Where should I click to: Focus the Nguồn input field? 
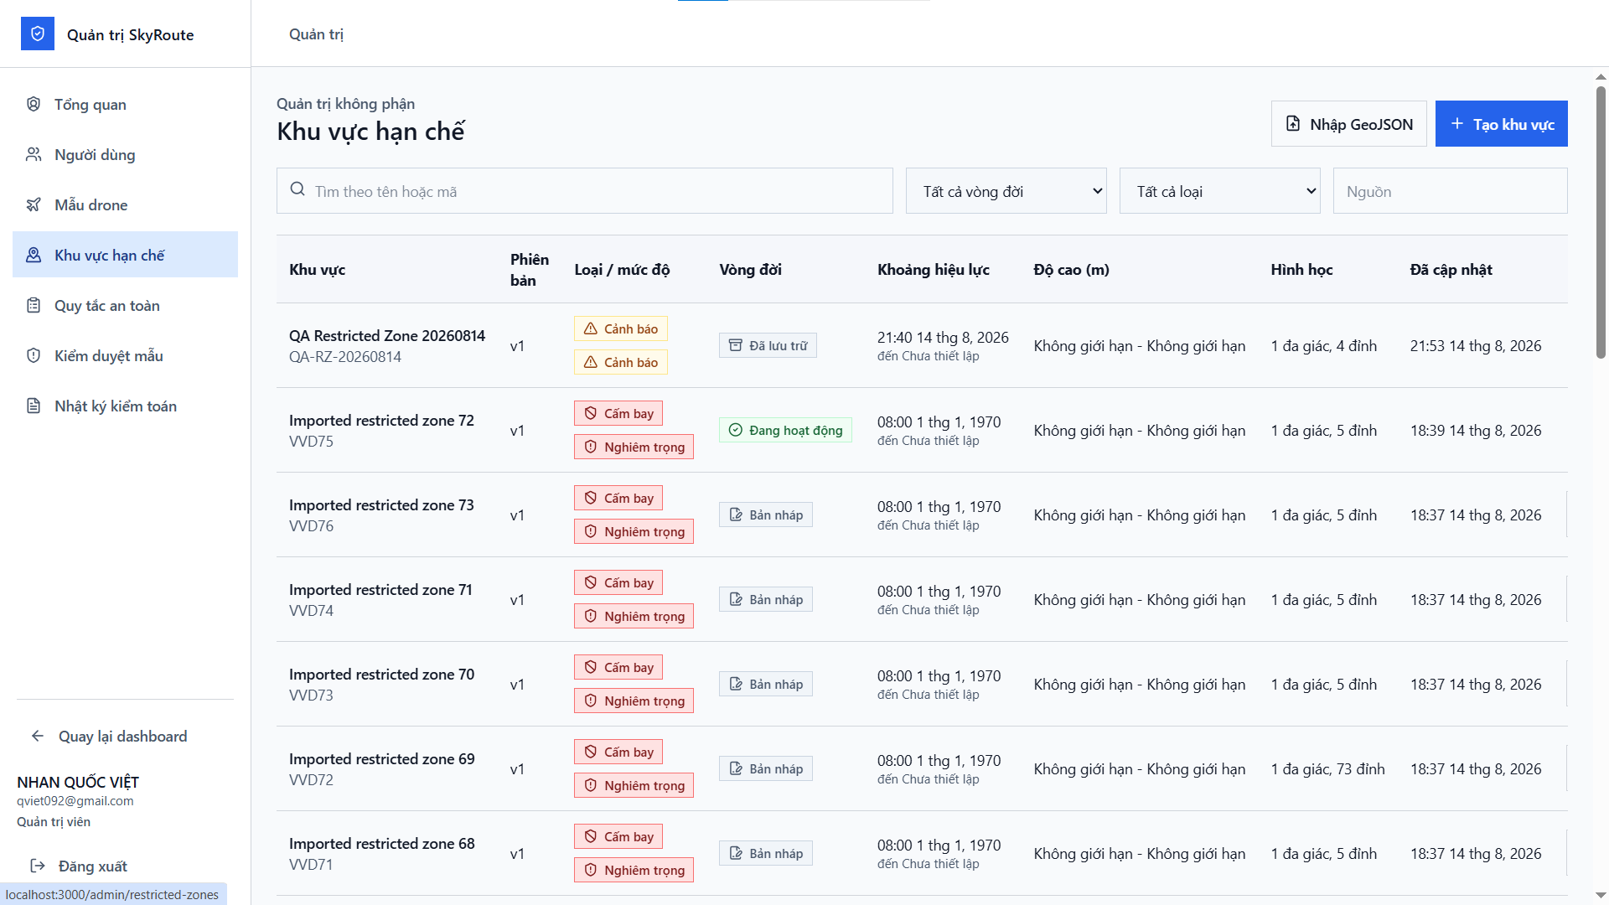coord(1451,191)
